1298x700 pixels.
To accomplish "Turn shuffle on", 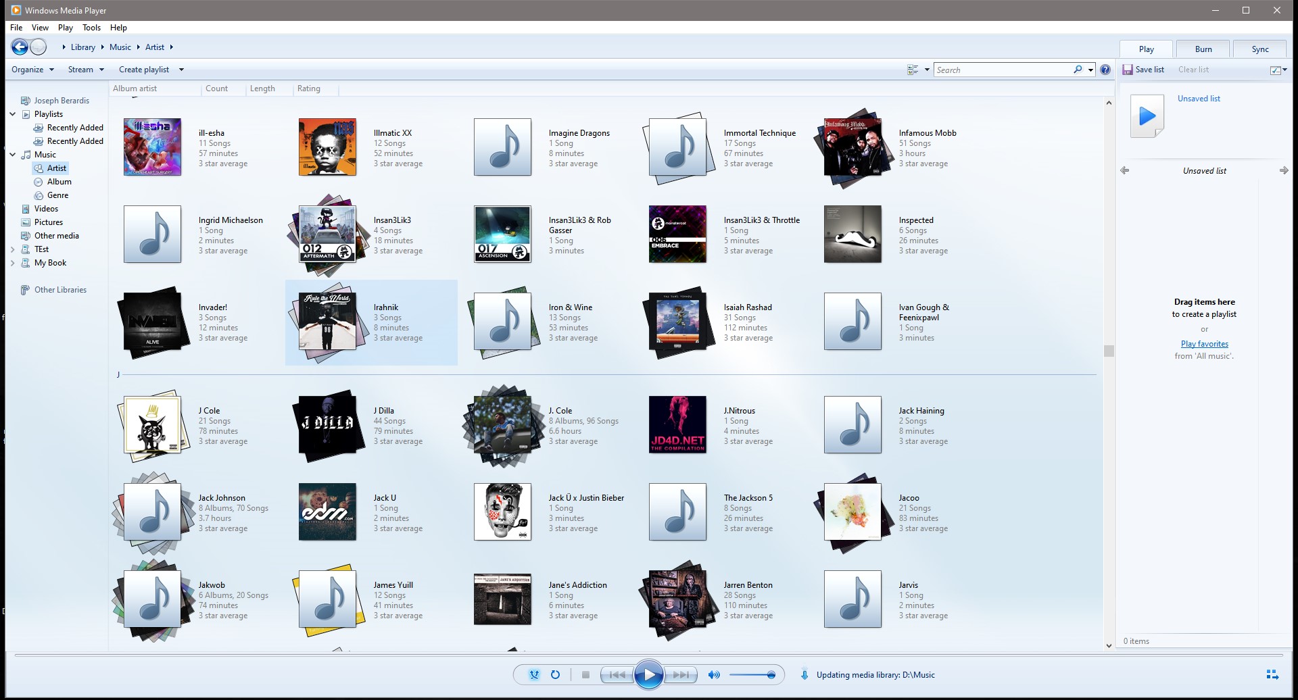I will [x=534, y=674].
